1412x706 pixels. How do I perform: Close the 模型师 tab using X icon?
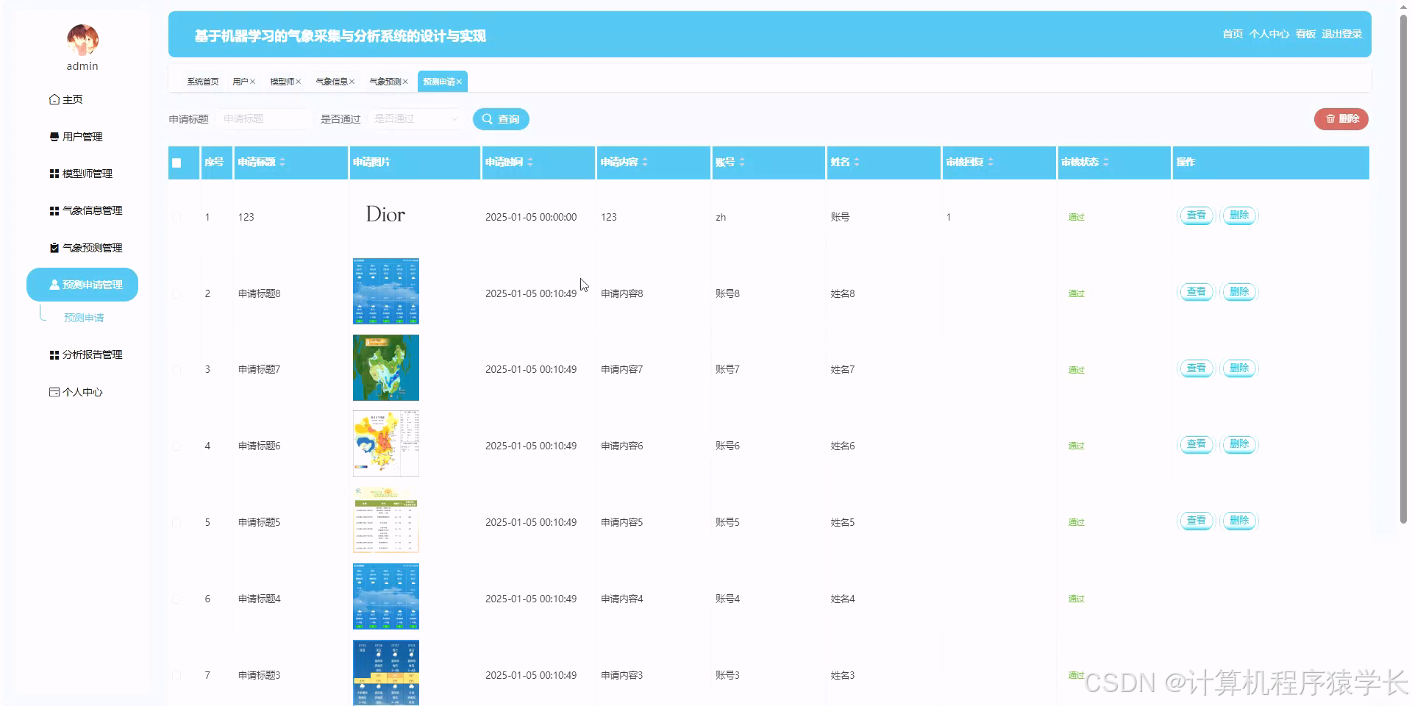pyautogui.click(x=298, y=82)
